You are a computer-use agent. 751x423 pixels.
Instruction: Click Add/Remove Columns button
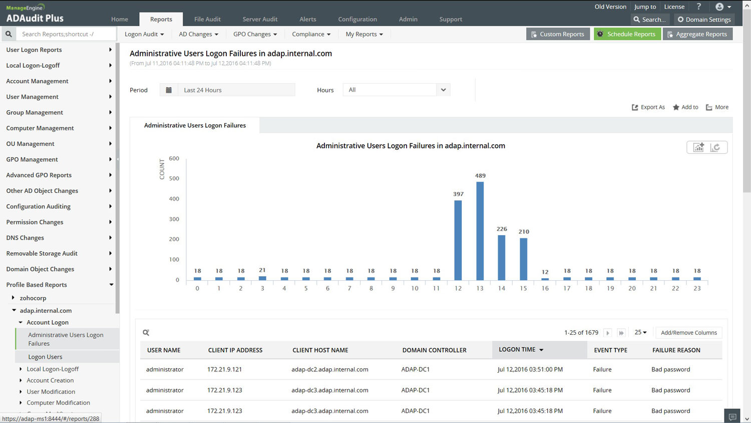(688, 333)
